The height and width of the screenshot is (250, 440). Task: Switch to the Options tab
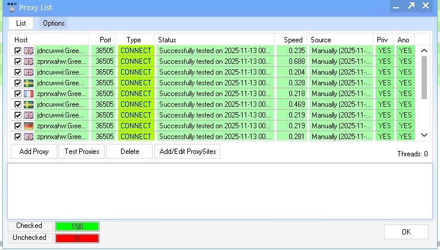[x=54, y=23]
